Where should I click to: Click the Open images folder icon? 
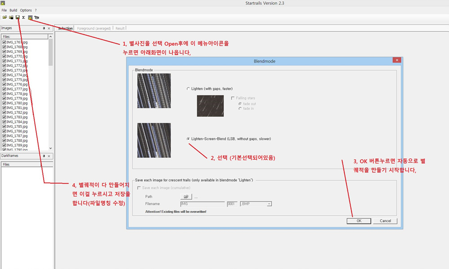coord(4,17)
